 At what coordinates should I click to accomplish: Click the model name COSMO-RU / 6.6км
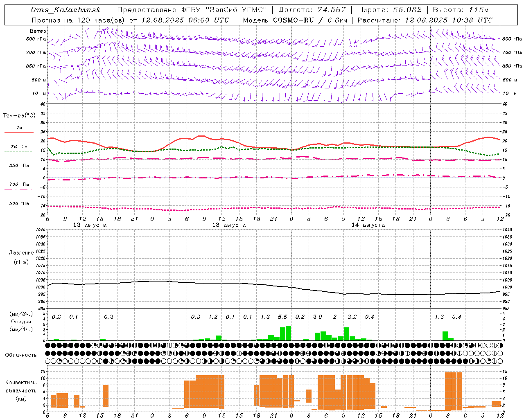click(310, 20)
